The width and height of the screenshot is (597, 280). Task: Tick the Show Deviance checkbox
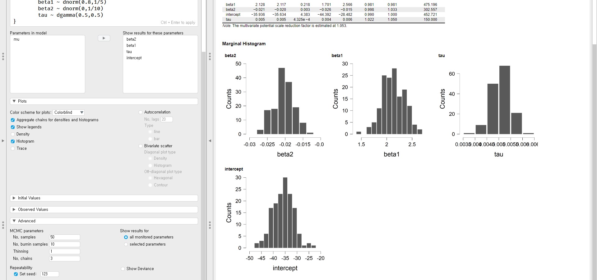coord(123,269)
